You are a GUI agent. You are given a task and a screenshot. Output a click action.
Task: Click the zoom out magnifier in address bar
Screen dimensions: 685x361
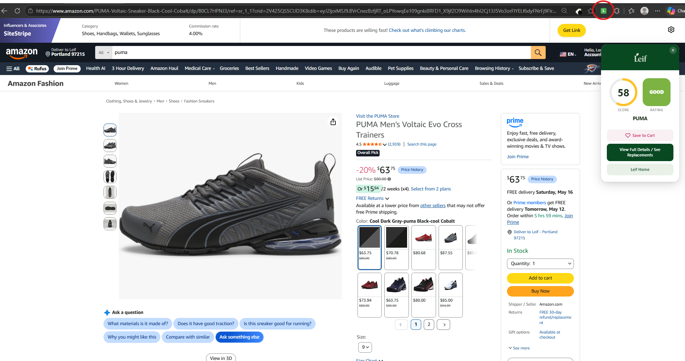pyautogui.click(x=564, y=11)
